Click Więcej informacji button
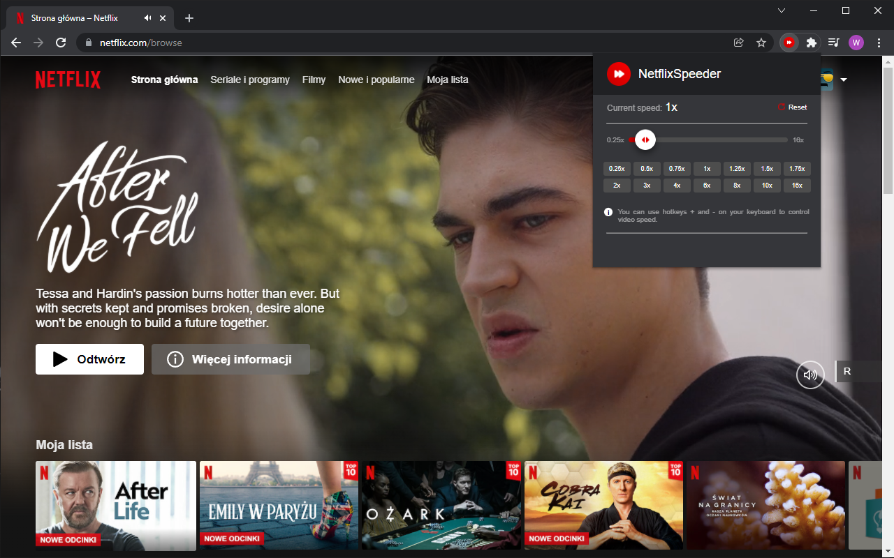 point(230,359)
